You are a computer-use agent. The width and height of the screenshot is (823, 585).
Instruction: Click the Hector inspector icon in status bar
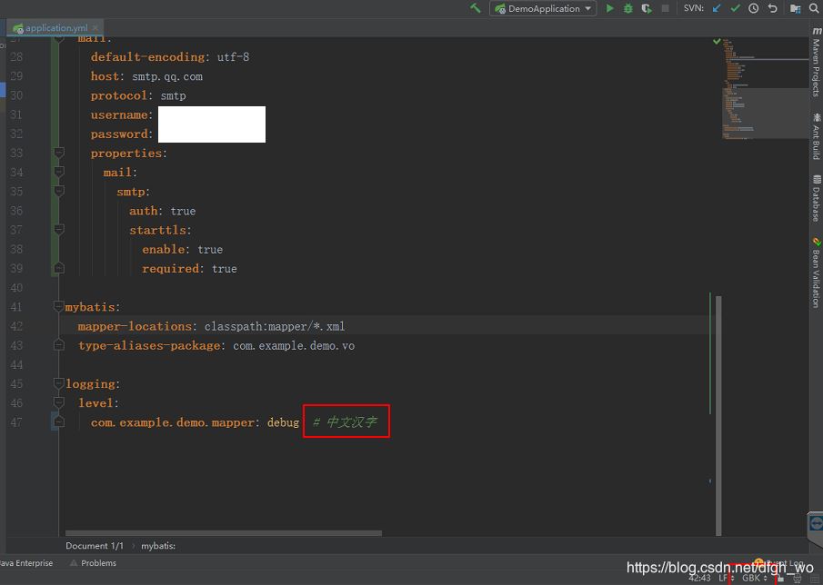point(798,578)
